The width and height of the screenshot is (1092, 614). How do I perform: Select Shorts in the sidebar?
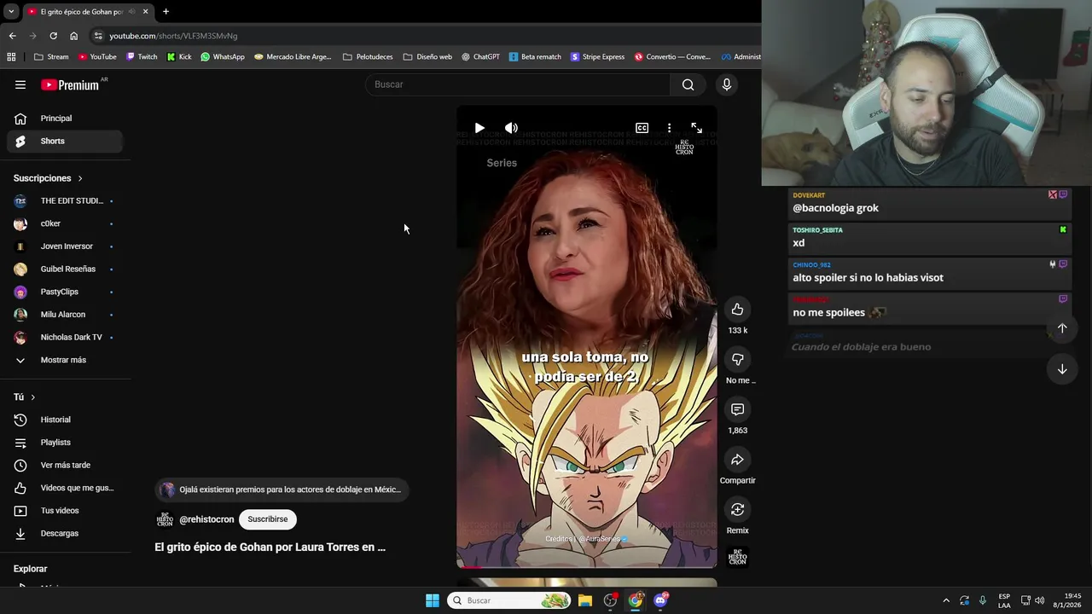65,141
